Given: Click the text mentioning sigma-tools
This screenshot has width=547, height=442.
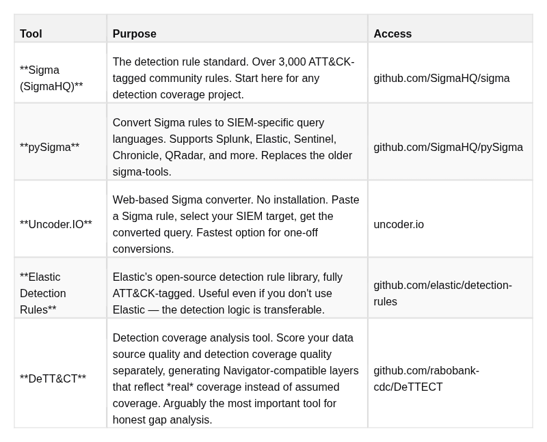Looking at the screenshot, I should point(142,172).
